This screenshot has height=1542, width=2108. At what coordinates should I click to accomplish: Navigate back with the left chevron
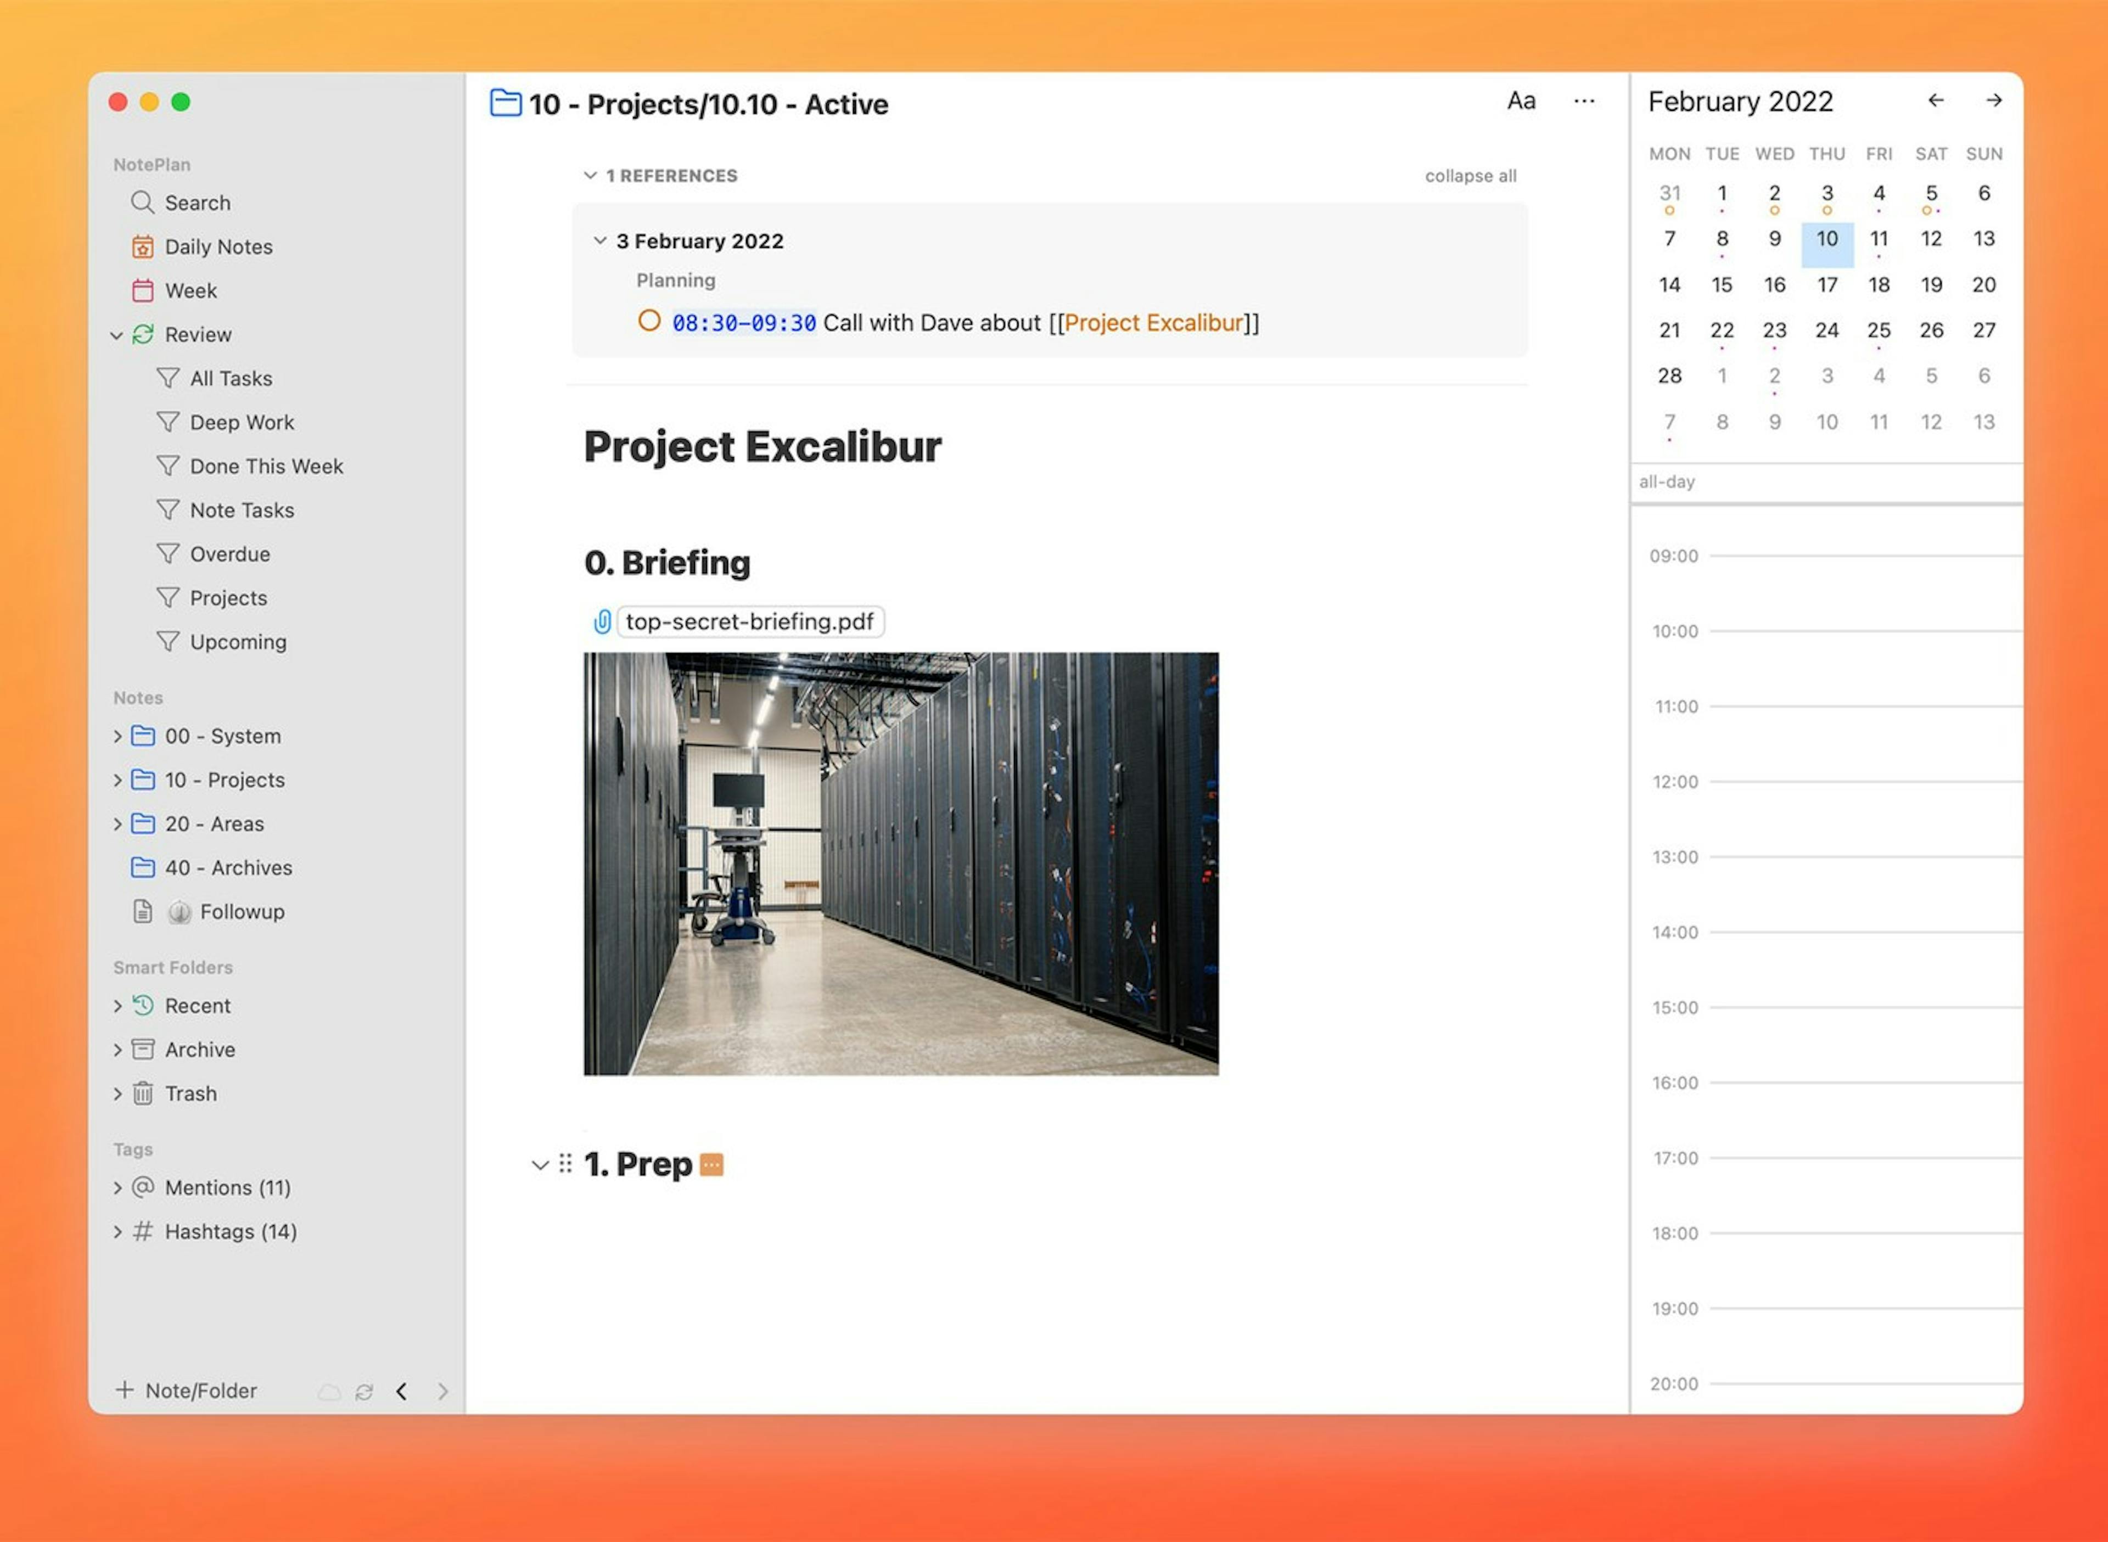point(401,1392)
